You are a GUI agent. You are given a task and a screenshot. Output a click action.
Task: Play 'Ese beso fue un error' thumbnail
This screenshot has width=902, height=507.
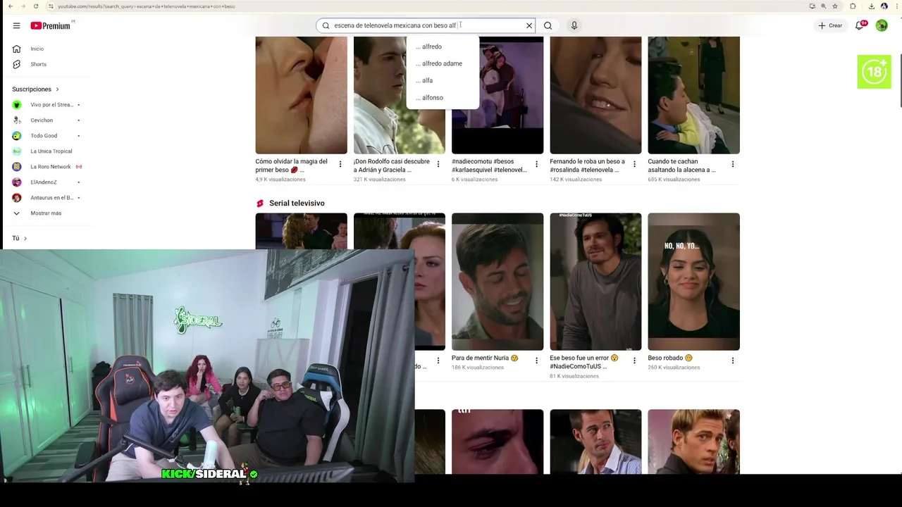click(x=595, y=282)
